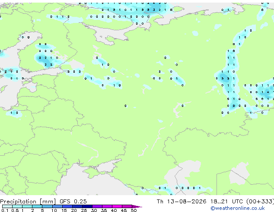Click the 'GFS 0.25' model label
The height and width of the screenshot is (212, 274).
click(73, 202)
